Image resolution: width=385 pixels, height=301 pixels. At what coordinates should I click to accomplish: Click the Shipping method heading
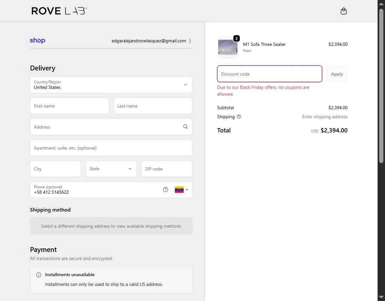[50, 210]
